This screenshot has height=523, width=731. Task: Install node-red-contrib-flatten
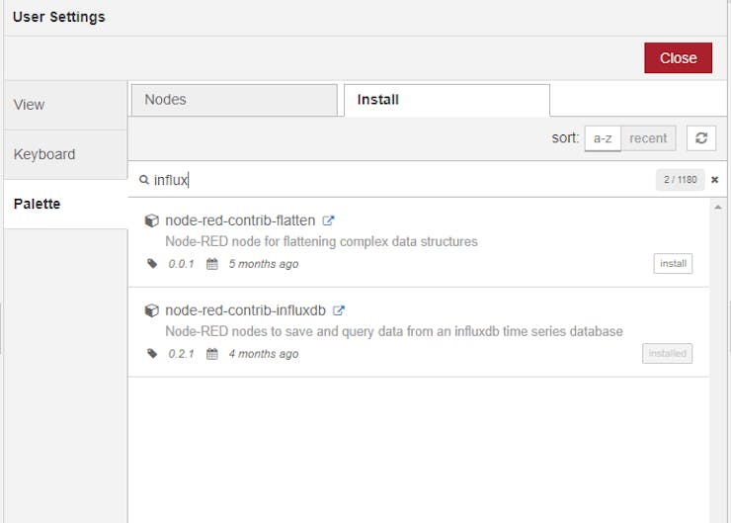tap(673, 264)
